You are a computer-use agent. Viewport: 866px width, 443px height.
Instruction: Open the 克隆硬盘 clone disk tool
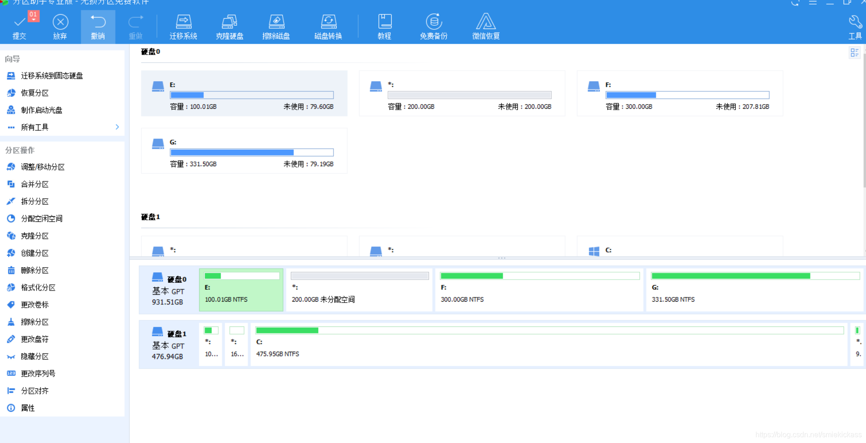(229, 27)
